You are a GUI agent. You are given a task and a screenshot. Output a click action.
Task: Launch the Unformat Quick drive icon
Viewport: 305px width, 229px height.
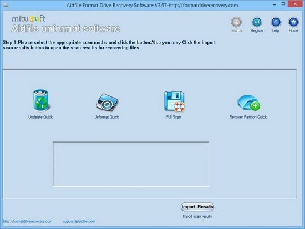click(107, 102)
